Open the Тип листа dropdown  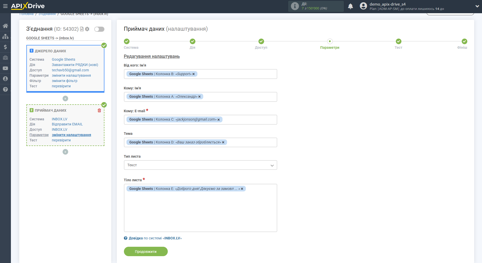[x=200, y=165]
